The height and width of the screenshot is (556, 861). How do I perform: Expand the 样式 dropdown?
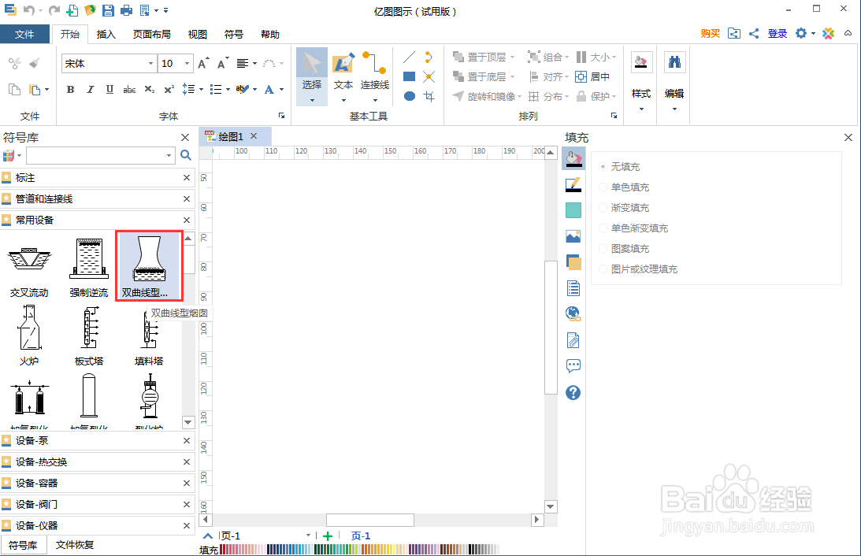point(640,109)
